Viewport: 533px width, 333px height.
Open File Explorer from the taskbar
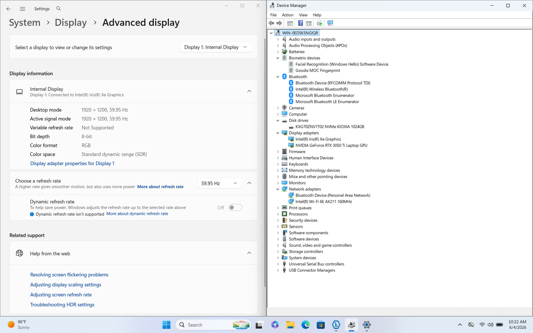(x=290, y=325)
